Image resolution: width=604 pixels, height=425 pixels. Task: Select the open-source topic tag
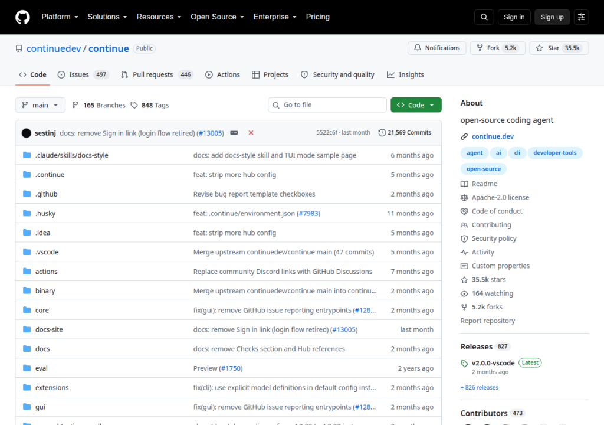click(x=484, y=169)
